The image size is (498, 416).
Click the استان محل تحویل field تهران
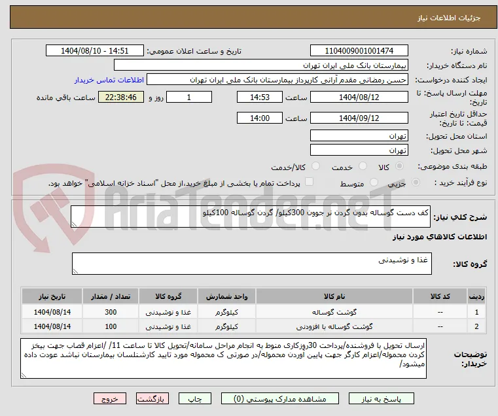pyautogui.click(x=359, y=135)
